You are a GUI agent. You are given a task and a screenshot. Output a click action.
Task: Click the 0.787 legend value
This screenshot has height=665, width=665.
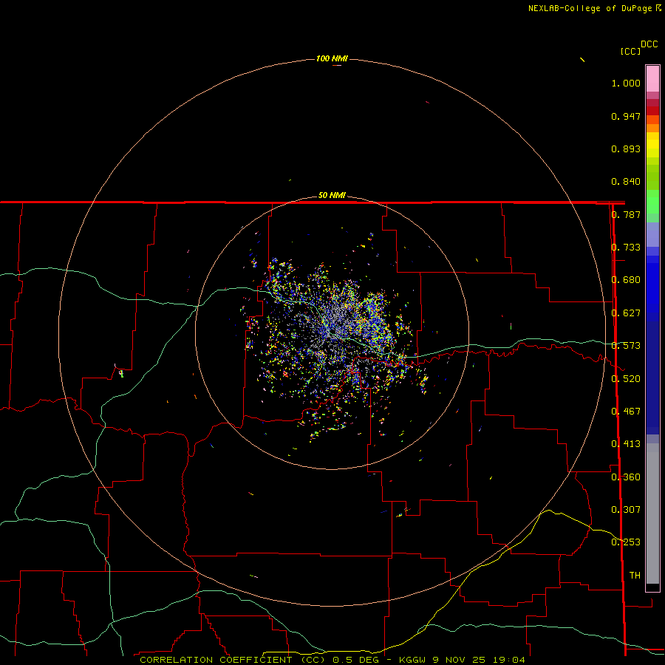626,214
